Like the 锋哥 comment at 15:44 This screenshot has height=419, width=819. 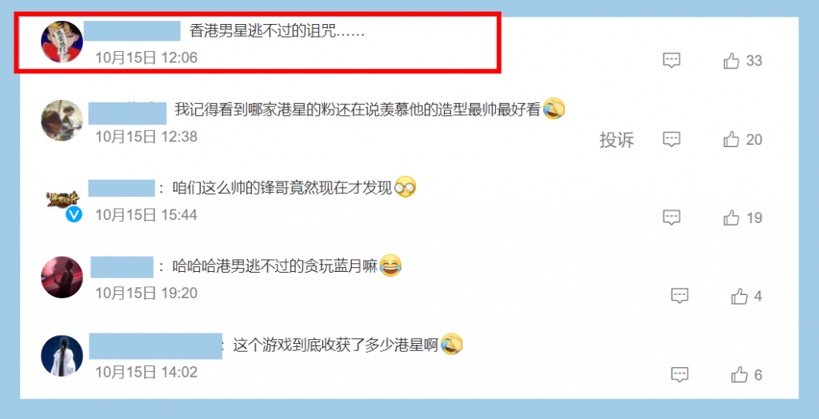click(731, 217)
